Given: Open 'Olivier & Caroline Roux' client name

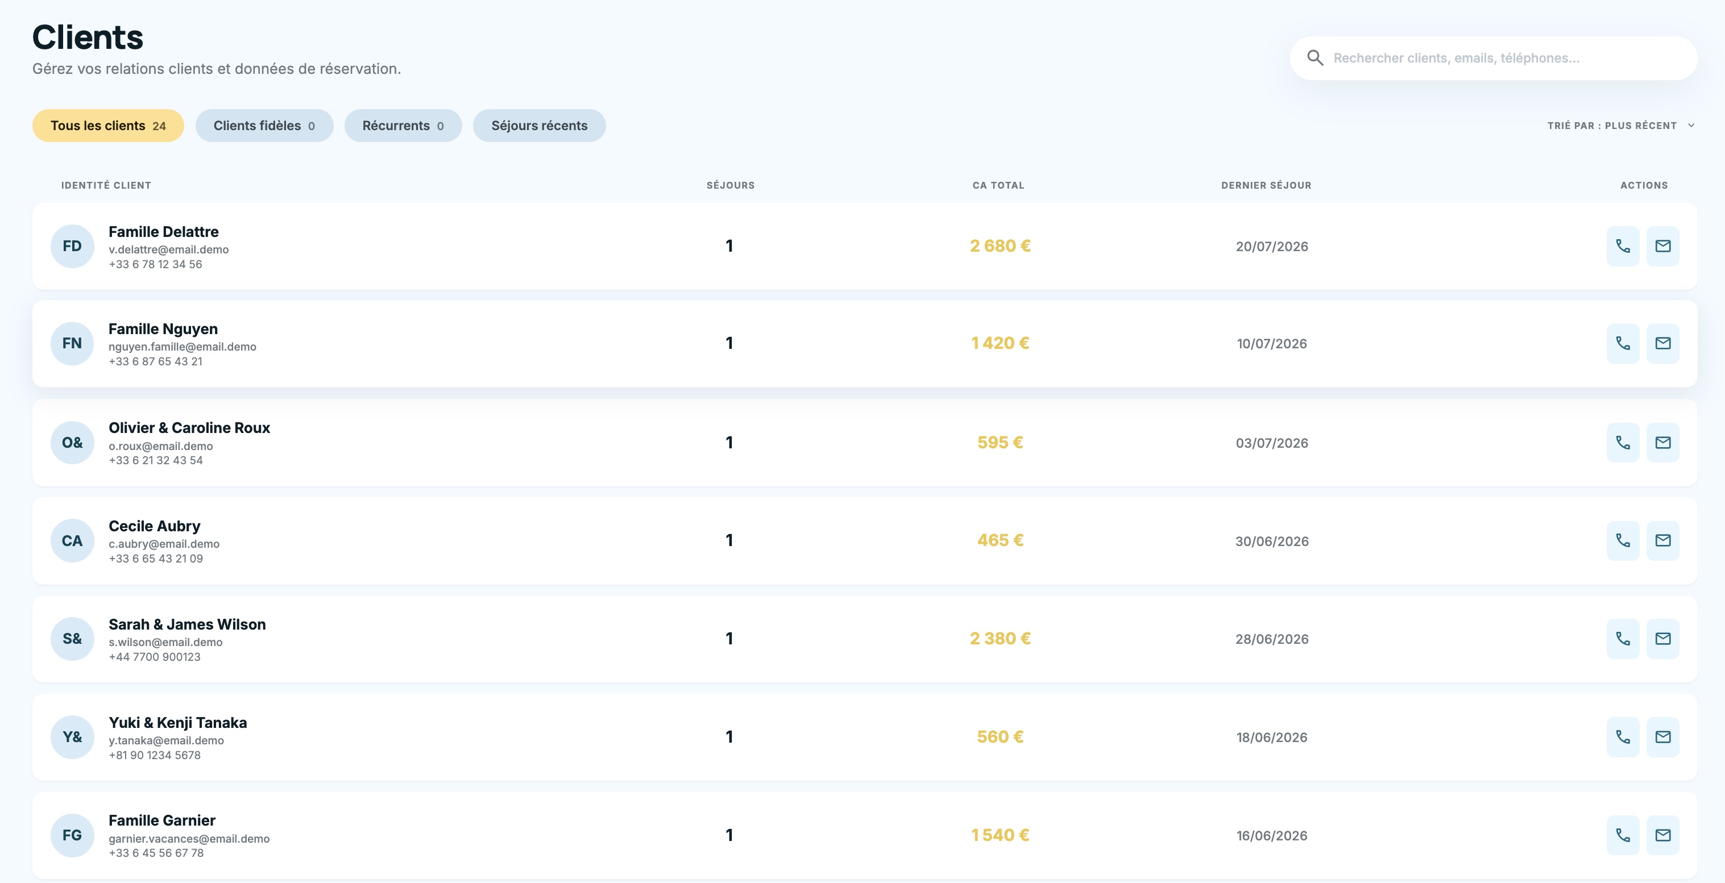Looking at the screenshot, I should 189,428.
